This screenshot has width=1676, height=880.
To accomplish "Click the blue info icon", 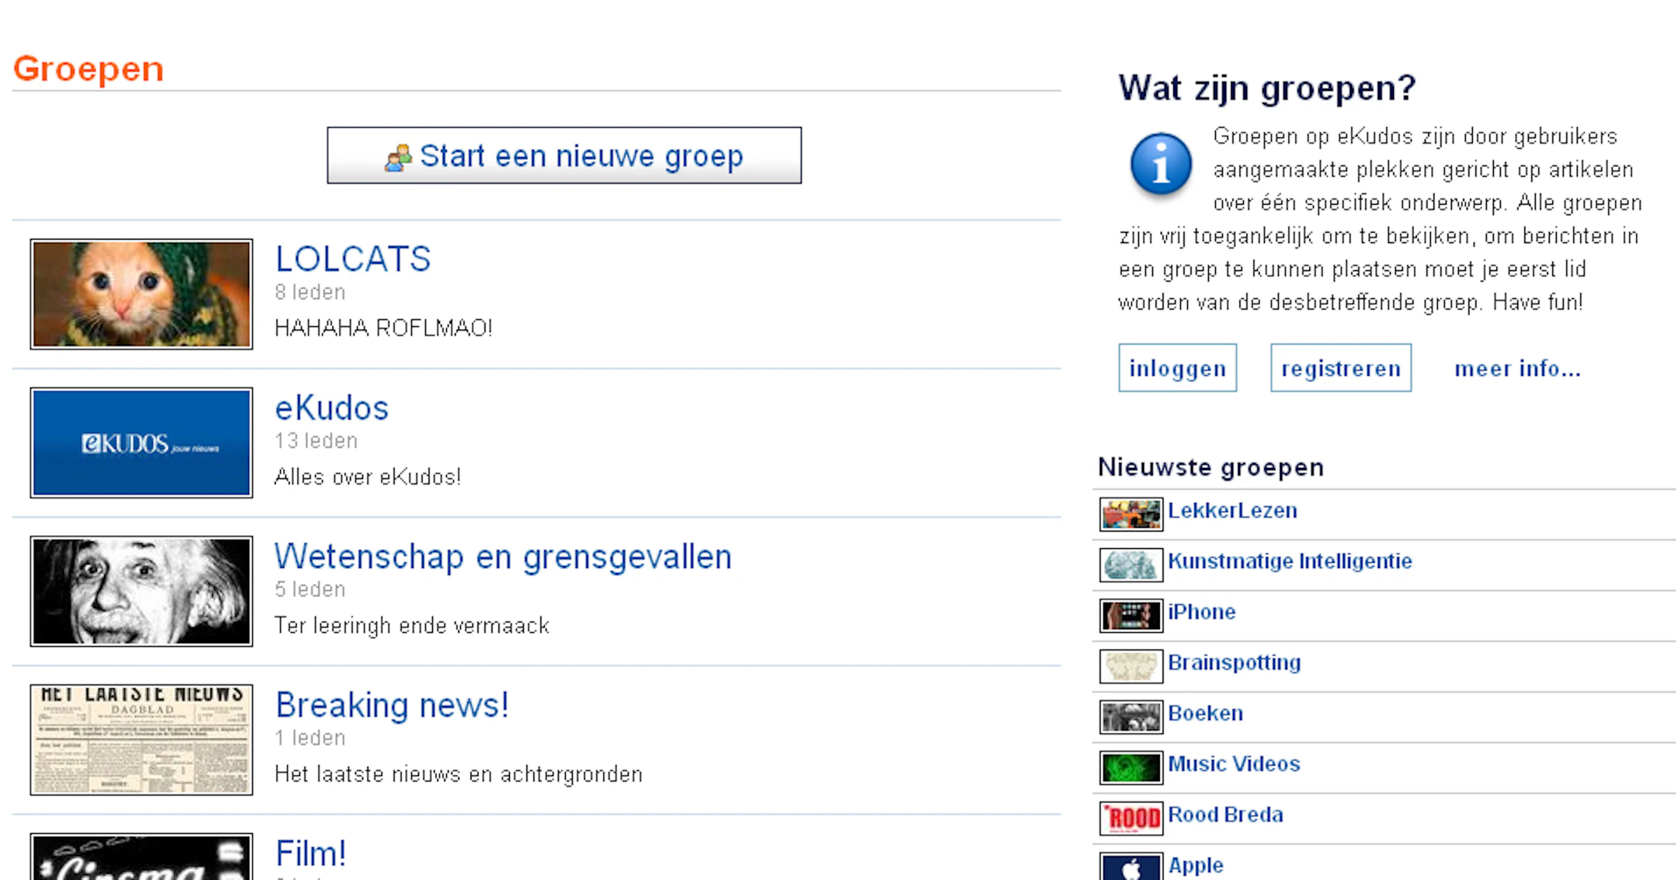I will (1161, 164).
